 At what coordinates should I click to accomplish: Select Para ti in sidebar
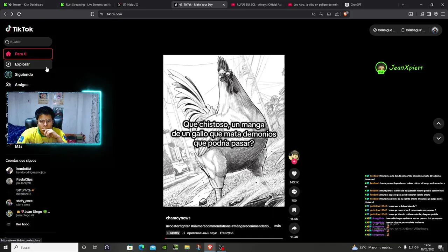point(28,54)
